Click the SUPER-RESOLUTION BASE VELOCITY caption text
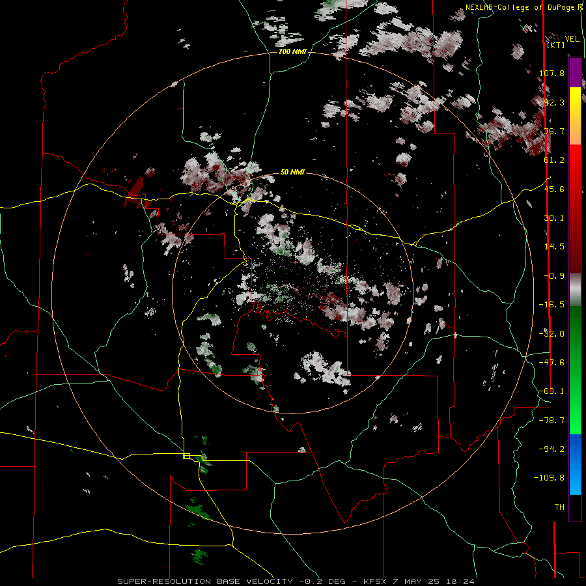Screen dimensions: 586x586 click(205, 581)
